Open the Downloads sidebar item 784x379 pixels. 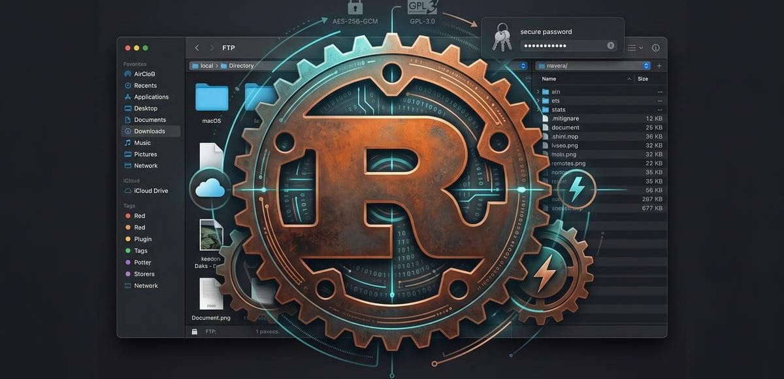point(150,131)
